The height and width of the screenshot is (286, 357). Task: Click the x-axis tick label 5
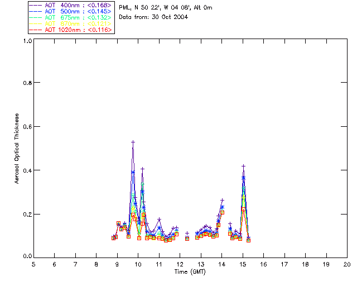33,264
